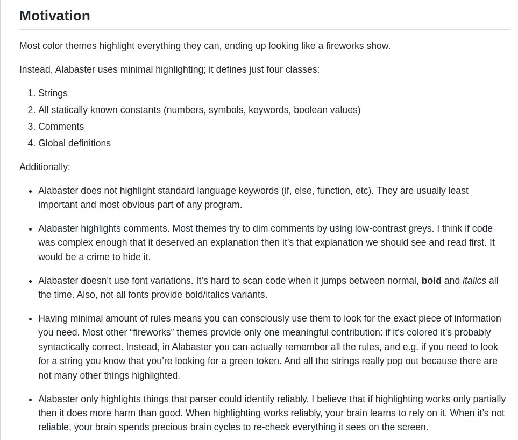Click the "Global definitions" list item
Screen dimensions: 518x440
[x=74, y=143]
